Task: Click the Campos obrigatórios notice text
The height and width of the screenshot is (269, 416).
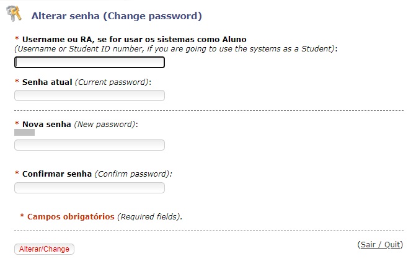Action: [x=71, y=217]
